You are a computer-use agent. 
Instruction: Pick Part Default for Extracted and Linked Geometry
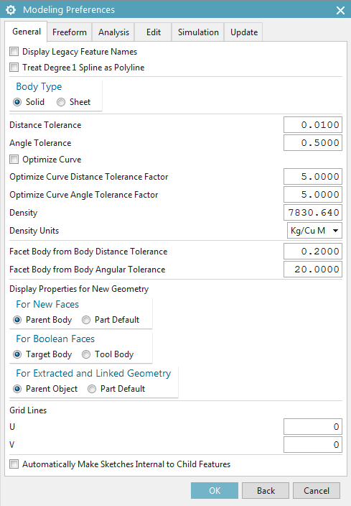pyautogui.click(x=92, y=389)
